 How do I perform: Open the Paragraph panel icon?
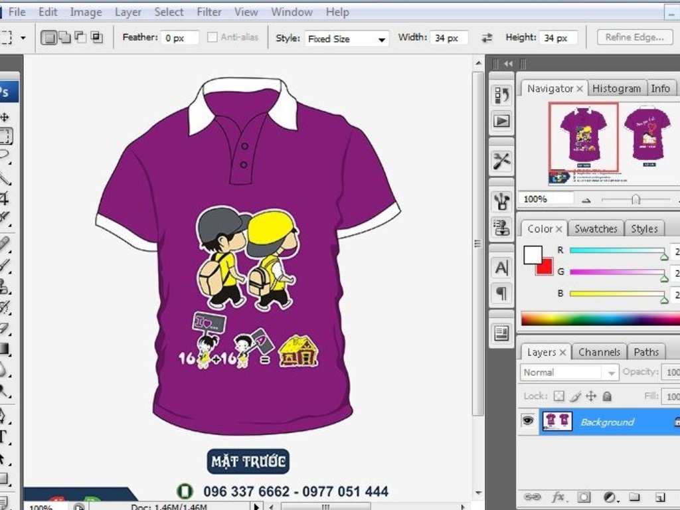click(501, 293)
